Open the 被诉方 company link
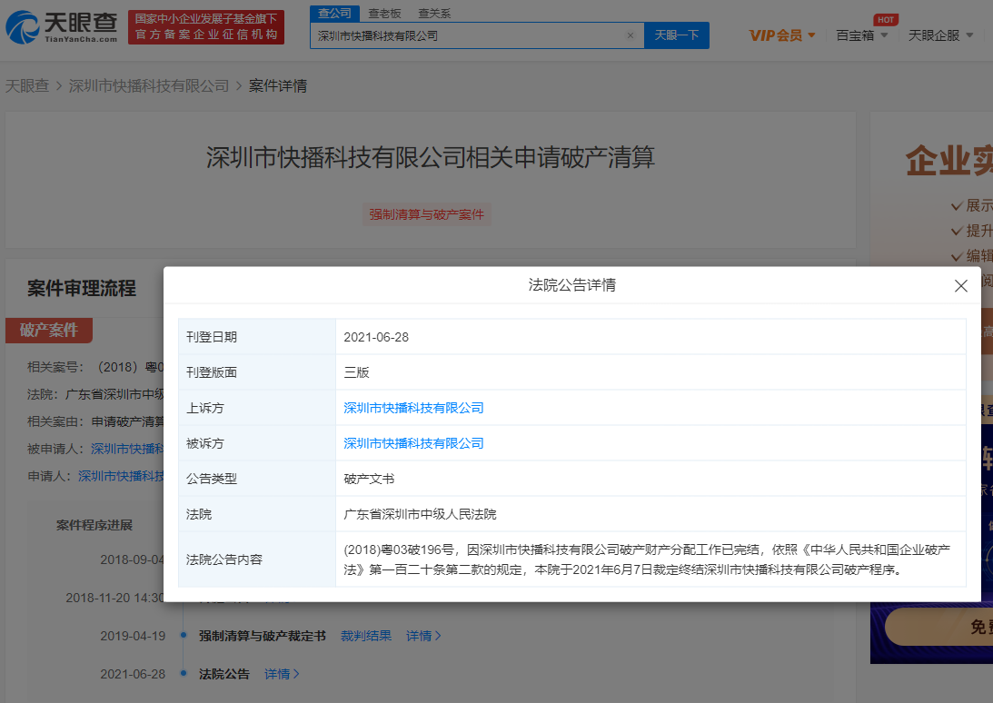Screen dimensions: 993x703 (413, 443)
